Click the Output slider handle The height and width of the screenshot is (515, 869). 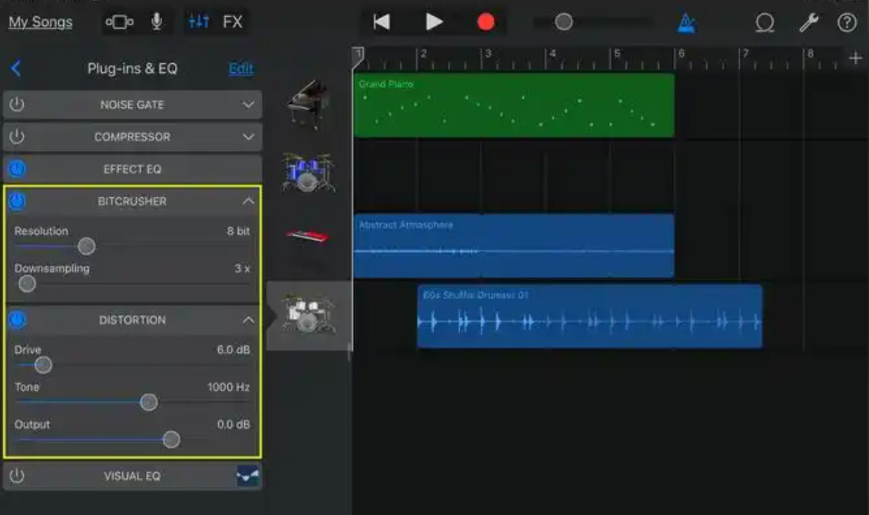pos(171,439)
